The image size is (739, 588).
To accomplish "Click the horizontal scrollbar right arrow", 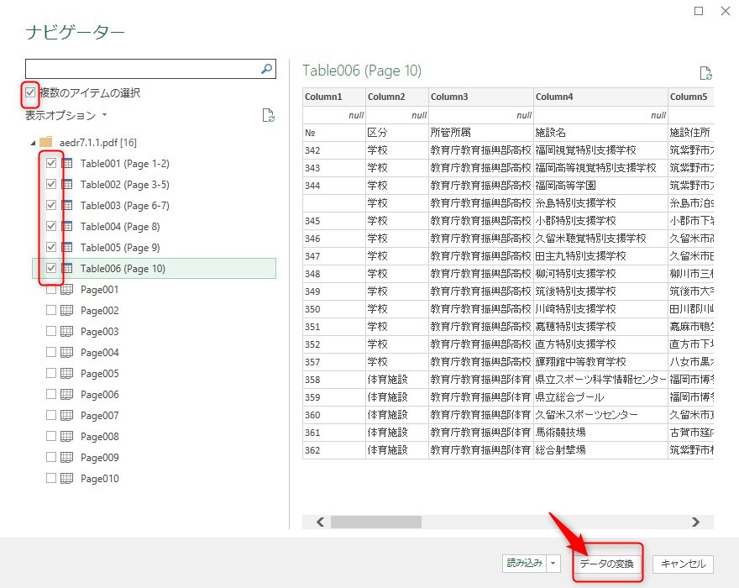I will tap(695, 522).
